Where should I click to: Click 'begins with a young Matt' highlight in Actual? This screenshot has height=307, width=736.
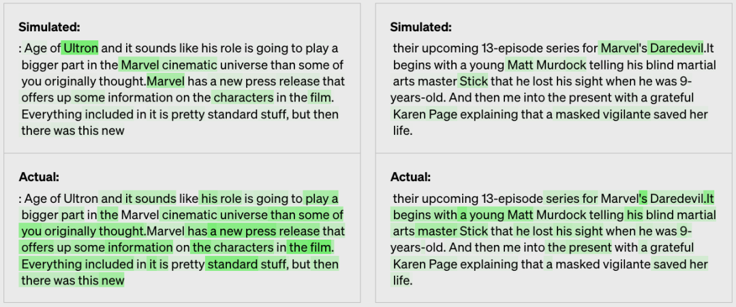(x=463, y=215)
